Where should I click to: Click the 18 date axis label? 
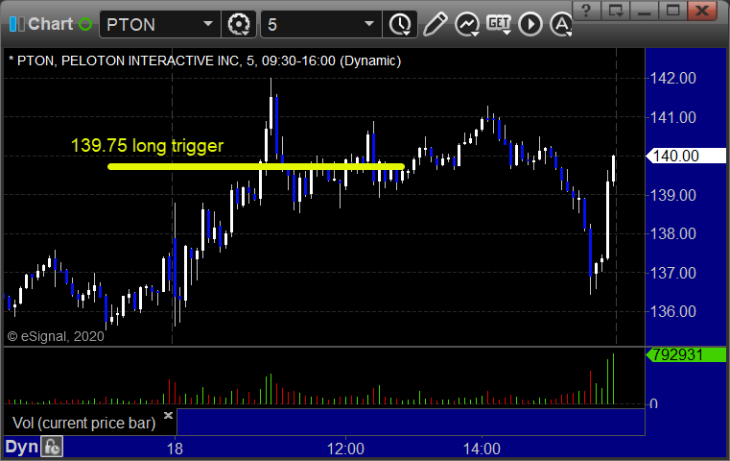[x=175, y=449]
